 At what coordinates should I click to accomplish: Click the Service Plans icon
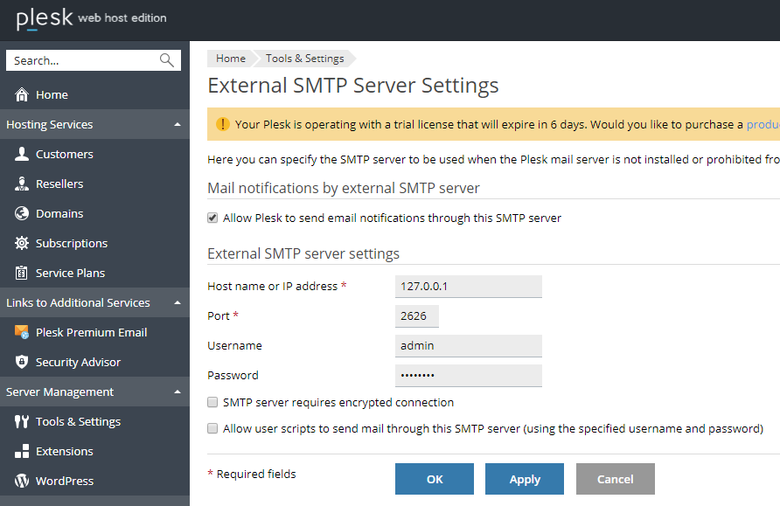pyautogui.click(x=22, y=273)
